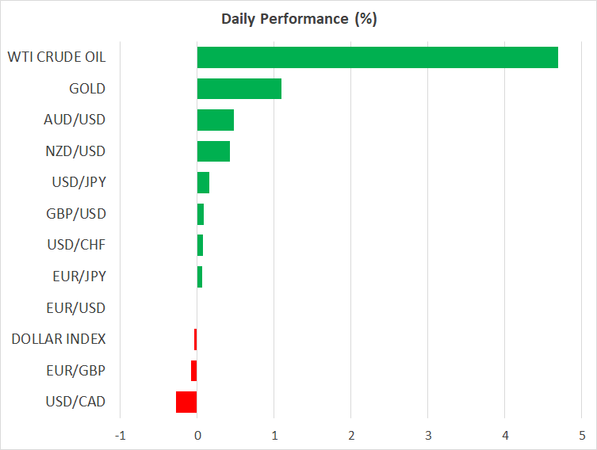597x450 pixels.
Task: Select the WTI CRUDE OIL green bar
Action: click(377, 57)
